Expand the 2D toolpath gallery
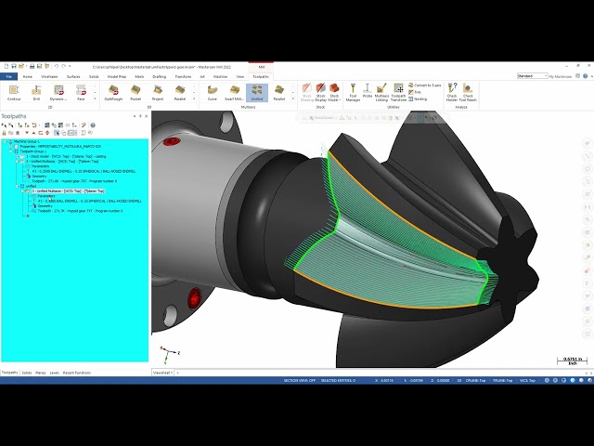594x446 pixels. click(95, 99)
